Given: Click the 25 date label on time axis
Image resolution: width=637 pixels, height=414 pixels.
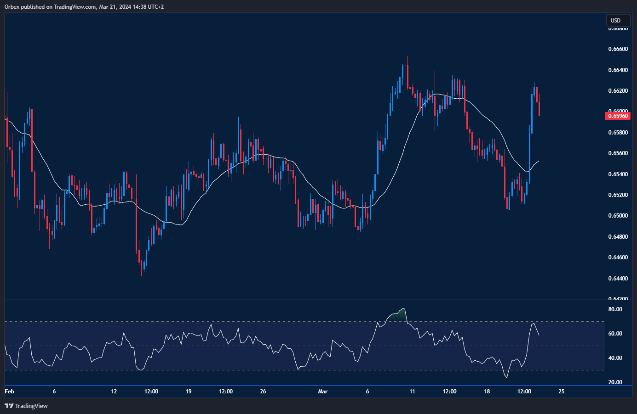Looking at the screenshot, I should 561,392.
